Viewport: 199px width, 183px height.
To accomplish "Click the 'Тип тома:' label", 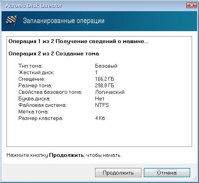I will (x=30, y=66).
